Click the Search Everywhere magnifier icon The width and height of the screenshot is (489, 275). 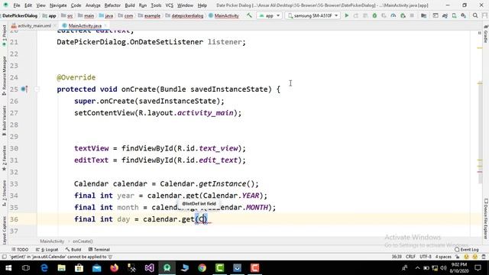[x=475, y=15]
